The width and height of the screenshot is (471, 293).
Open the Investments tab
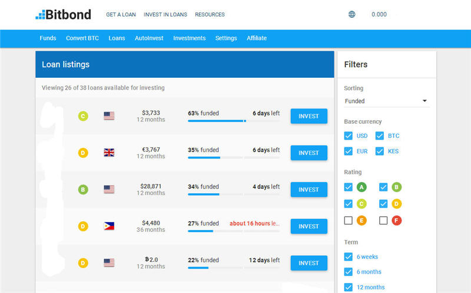(x=189, y=38)
